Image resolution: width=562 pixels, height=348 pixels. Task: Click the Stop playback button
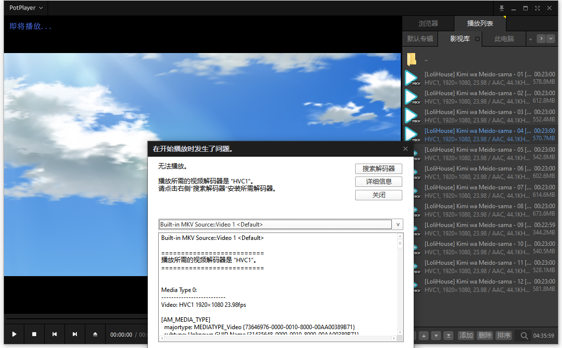34,335
